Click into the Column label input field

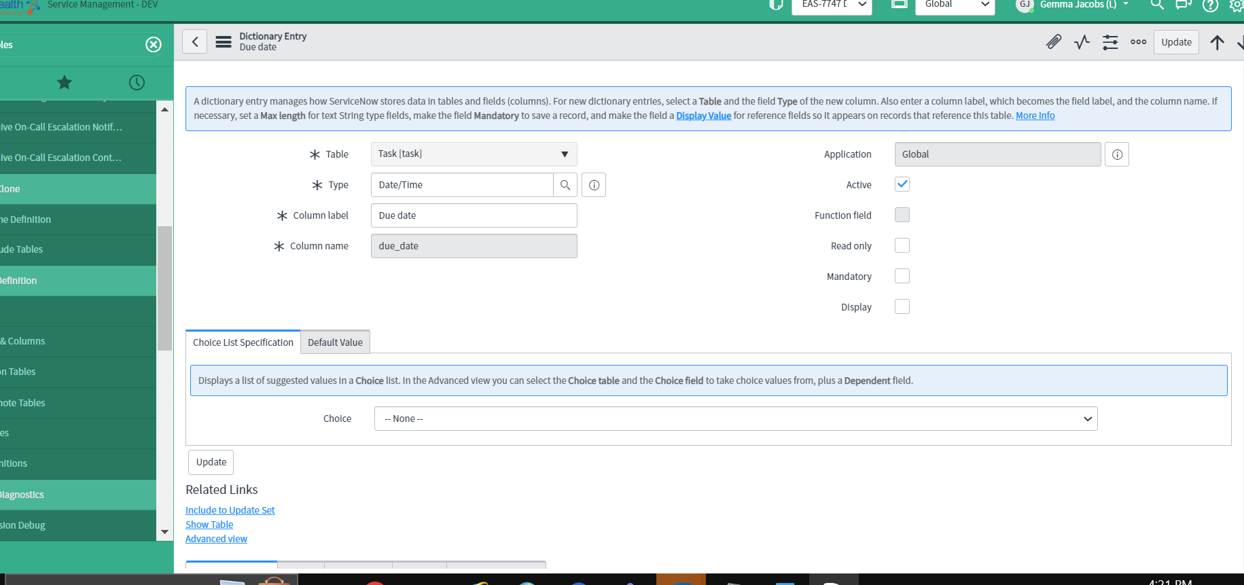[474, 215]
